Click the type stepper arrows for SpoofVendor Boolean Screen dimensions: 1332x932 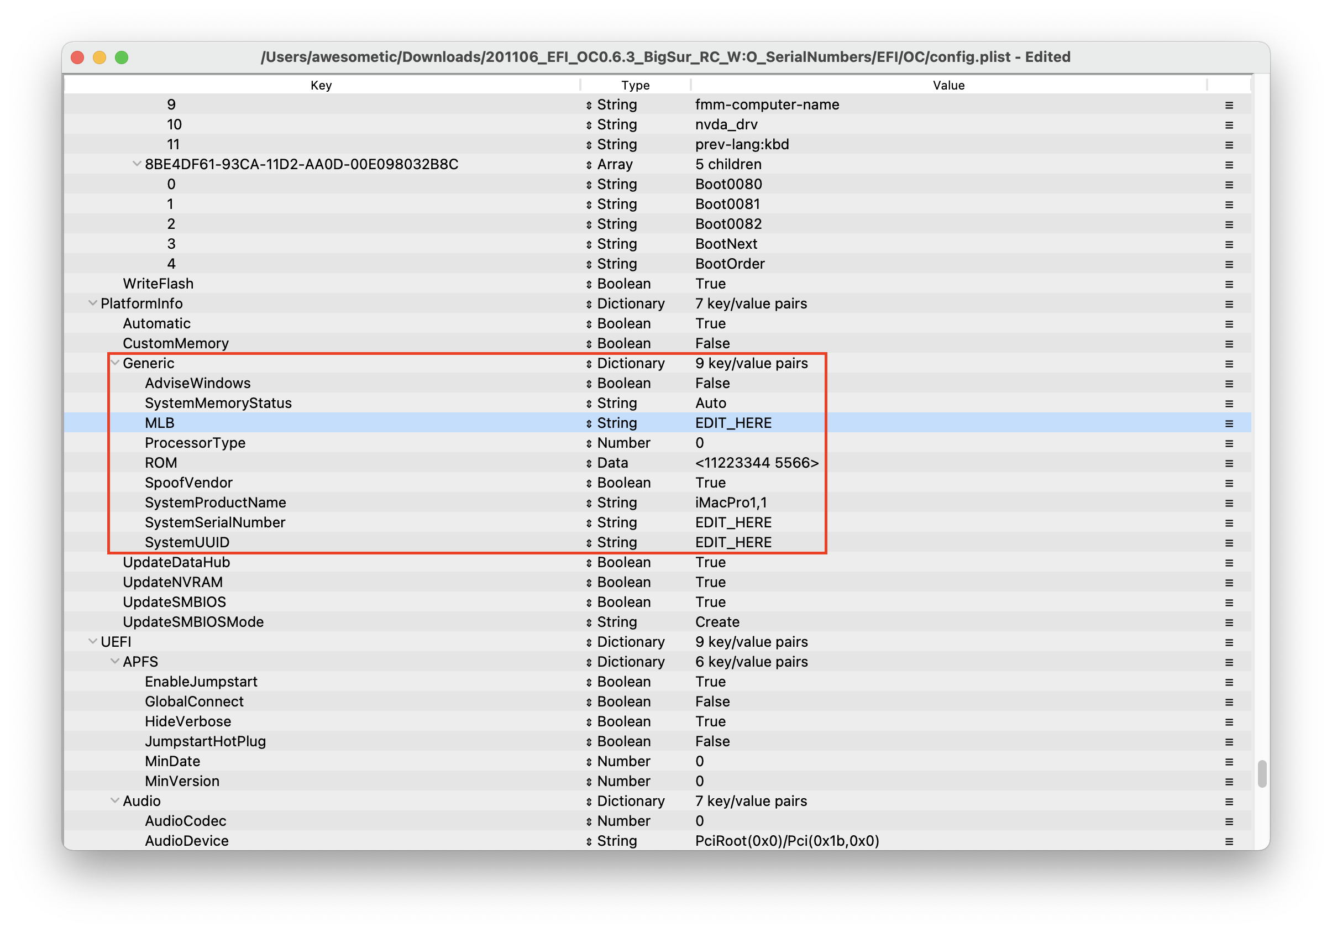(x=589, y=483)
